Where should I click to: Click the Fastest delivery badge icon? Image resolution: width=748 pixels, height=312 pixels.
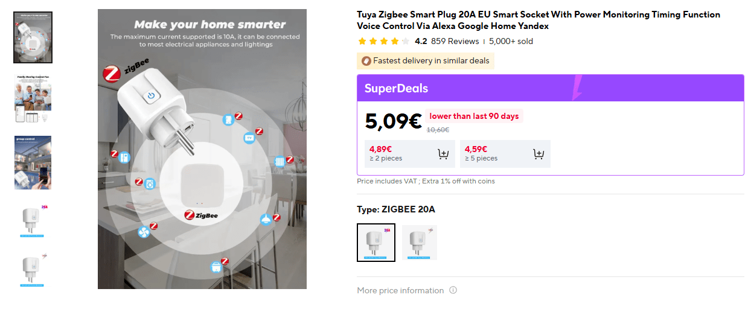click(366, 61)
